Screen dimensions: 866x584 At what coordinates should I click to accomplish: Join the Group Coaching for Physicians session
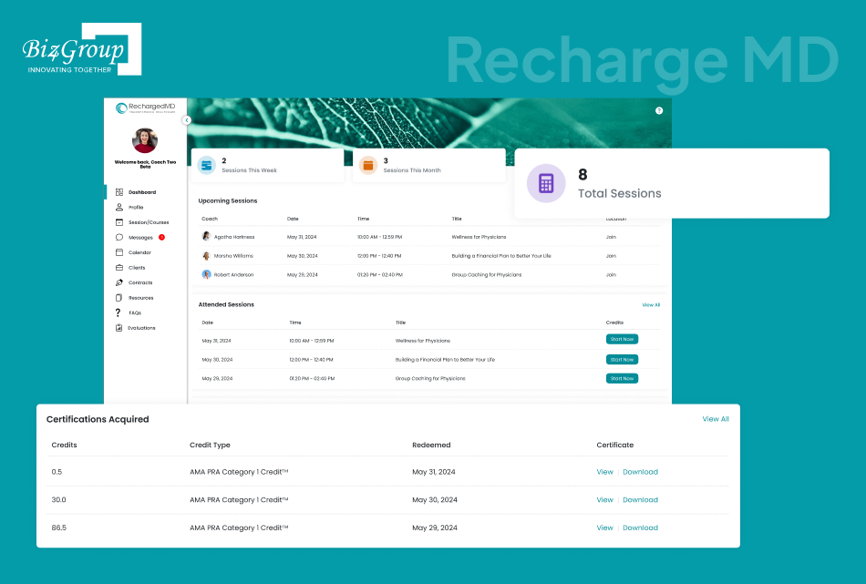tap(611, 274)
